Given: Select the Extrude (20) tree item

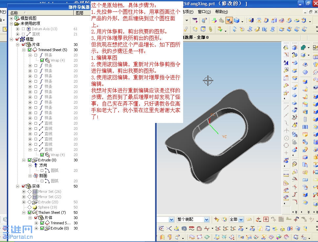Looking at the screenshot, I should point(48,202).
